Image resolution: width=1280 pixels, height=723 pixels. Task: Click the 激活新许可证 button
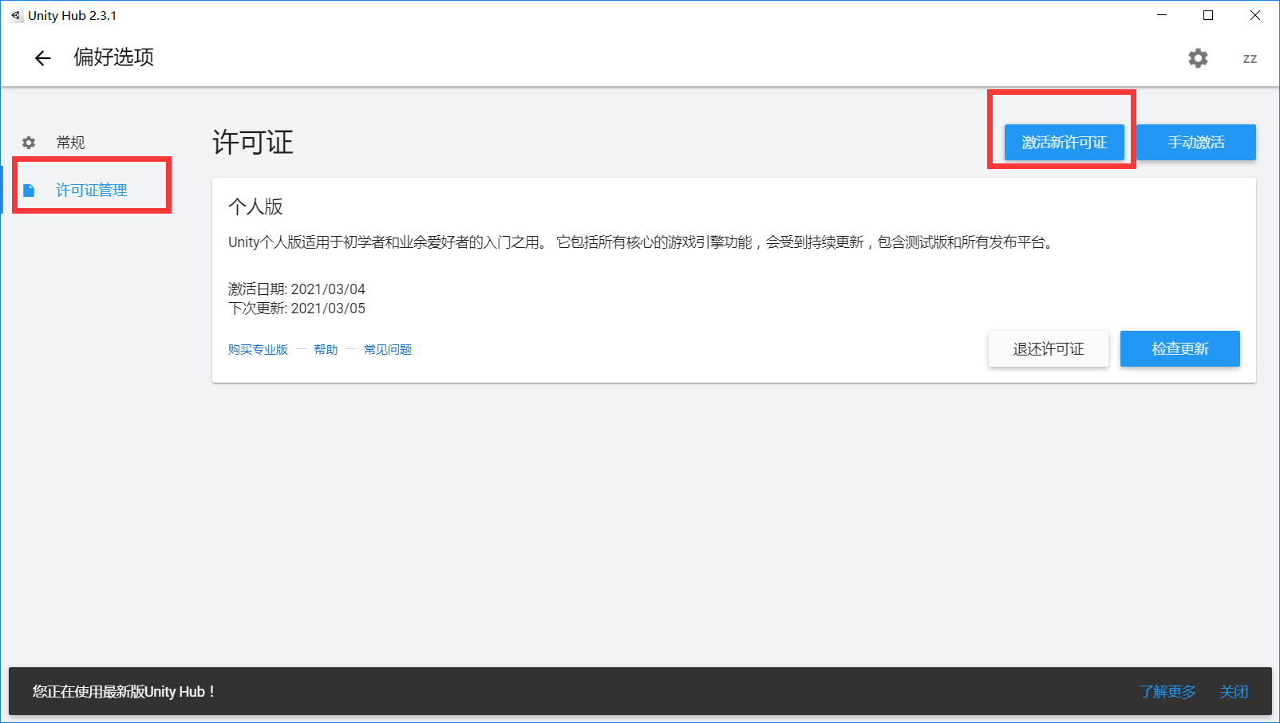(x=1064, y=143)
